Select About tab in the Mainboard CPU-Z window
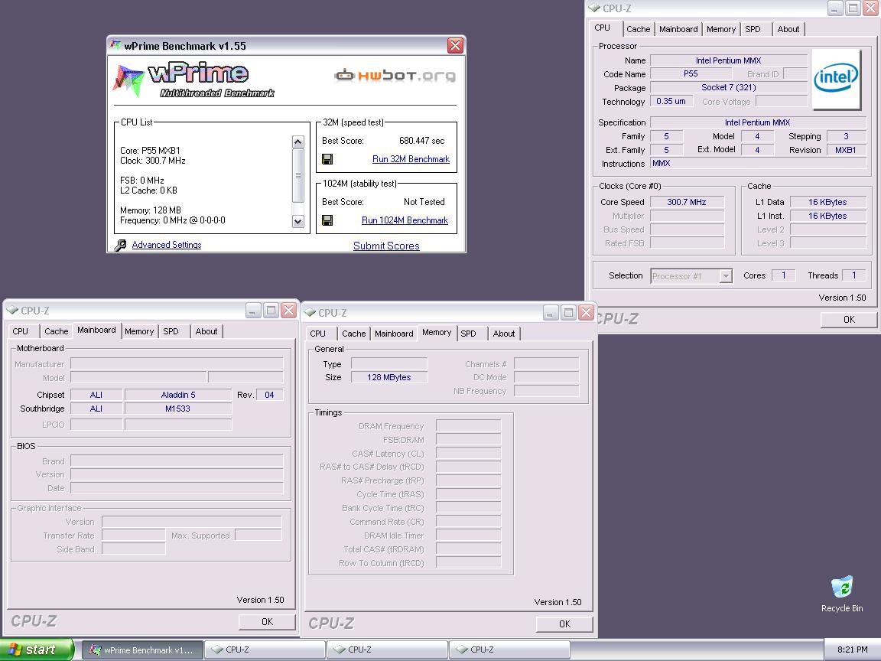Viewport: 881px width, 661px height. pos(206,331)
